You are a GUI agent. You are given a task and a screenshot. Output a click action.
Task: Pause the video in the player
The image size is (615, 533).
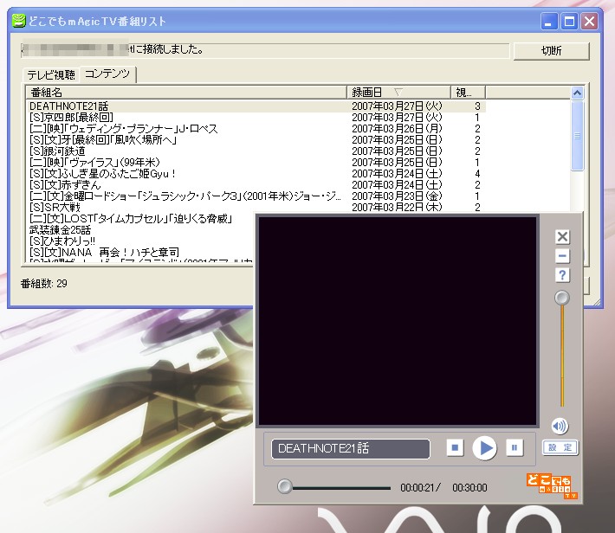[515, 447]
